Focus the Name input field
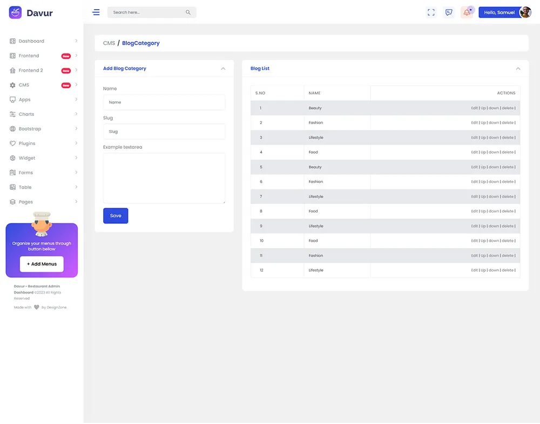 [164, 102]
